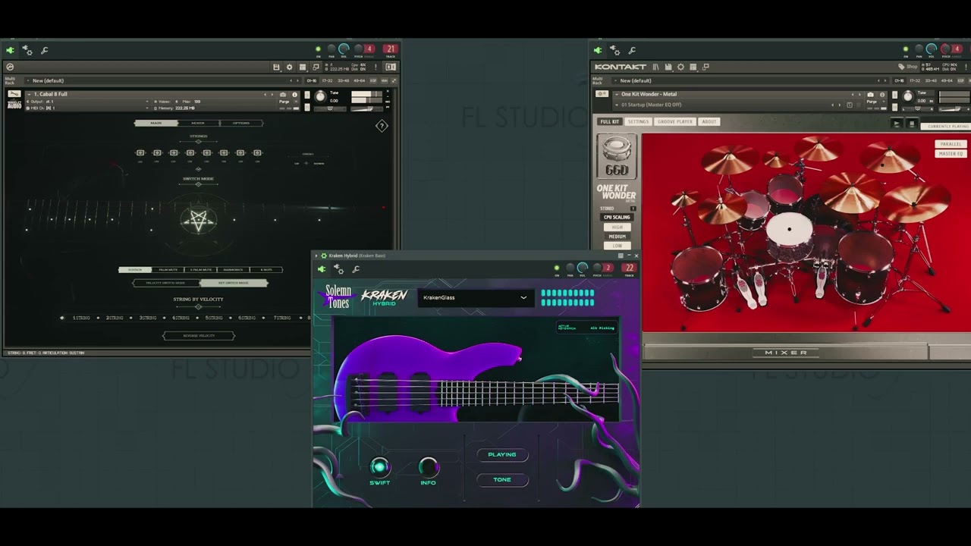Select Velocity Switch Mode in Cabal
The width and height of the screenshot is (971, 546).
pos(165,283)
